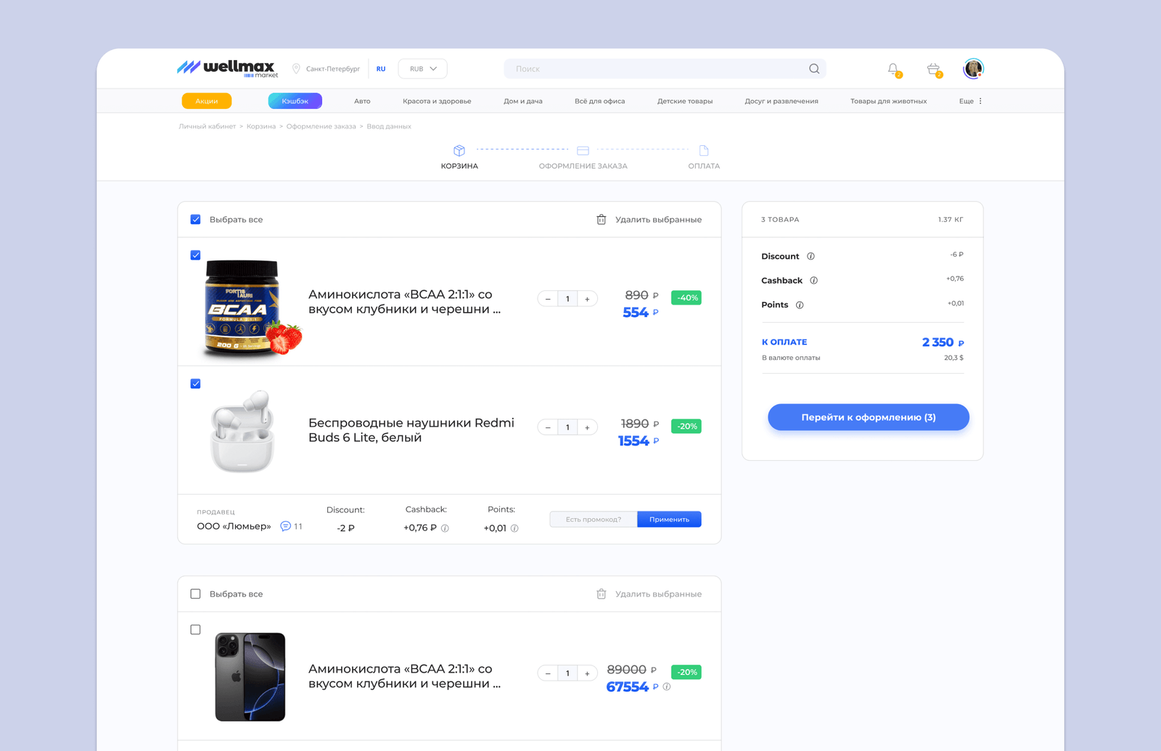
Task: Open Дом и дача category
Action: pos(523,101)
